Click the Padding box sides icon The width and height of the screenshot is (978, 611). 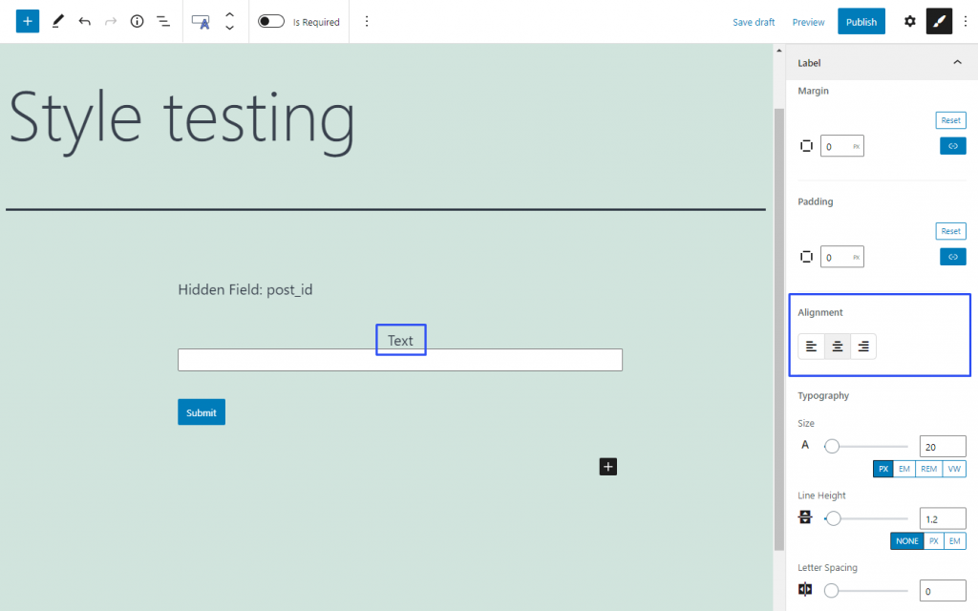pos(806,257)
